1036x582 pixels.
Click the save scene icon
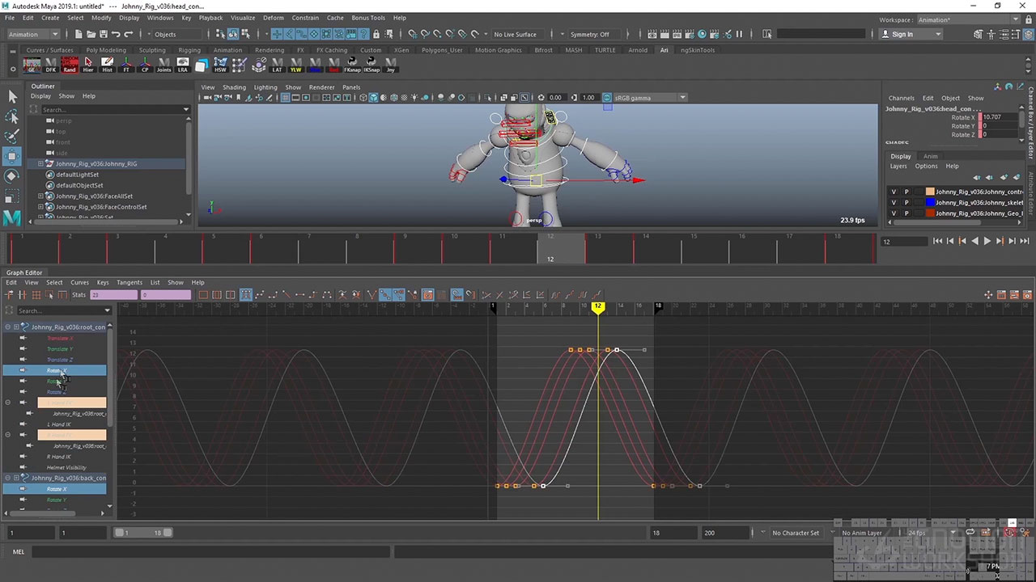click(104, 34)
